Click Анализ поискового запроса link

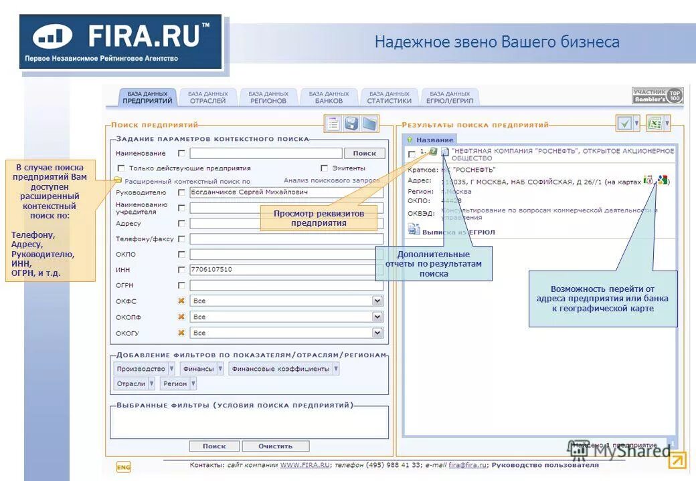(x=331, y=180)
